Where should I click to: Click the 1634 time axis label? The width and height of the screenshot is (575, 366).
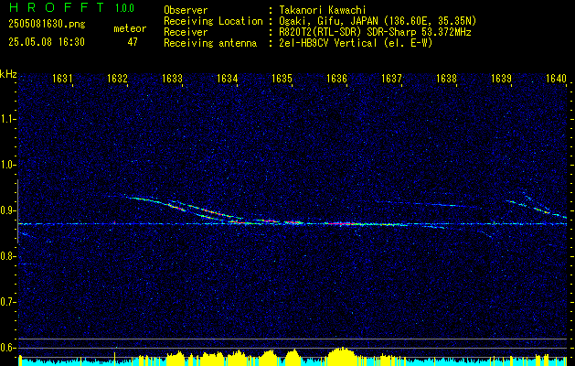coord(228,78)
